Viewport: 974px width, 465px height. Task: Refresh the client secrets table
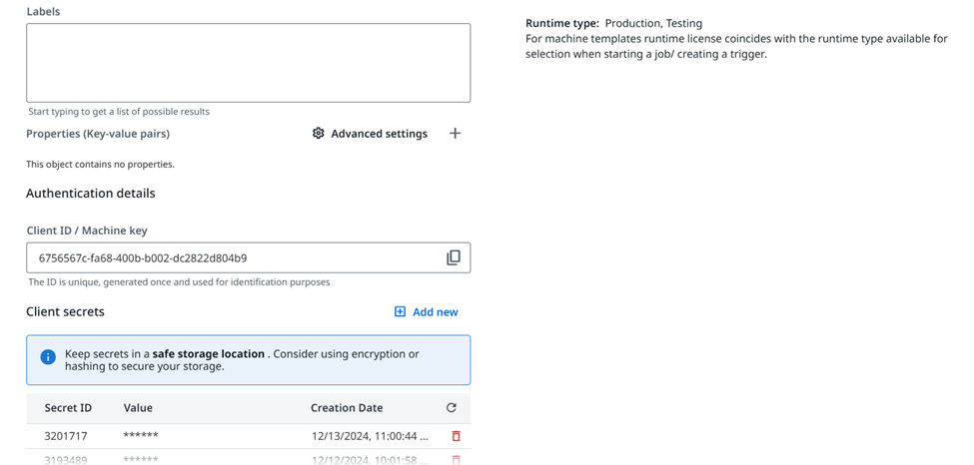tap(451, 407)
